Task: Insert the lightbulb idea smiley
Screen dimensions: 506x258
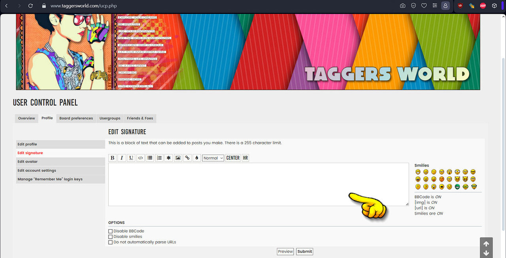Action: [x=434, y=187]
